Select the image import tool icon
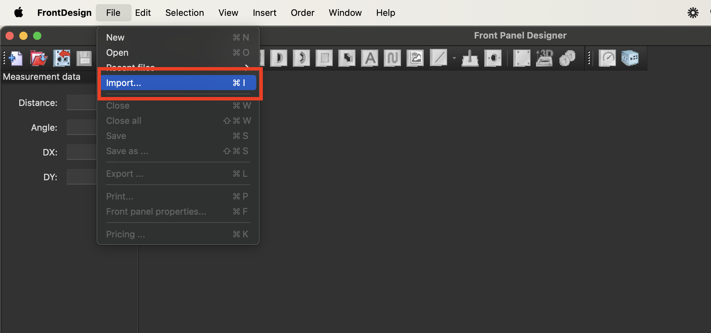The width and height of the screenshot is (711, 333). [x=415, y=58]
